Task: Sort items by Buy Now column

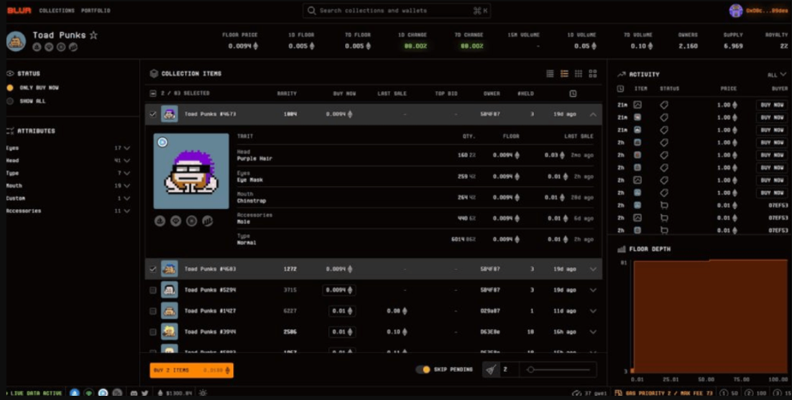Action: [344, 94]
